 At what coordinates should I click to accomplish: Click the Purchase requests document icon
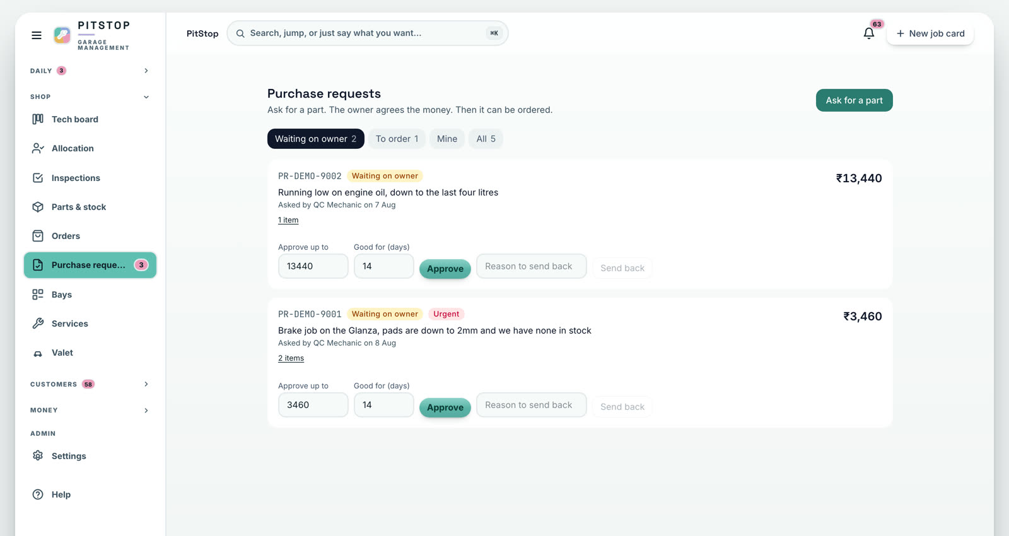pyautogui.click(x=38, y=265)
